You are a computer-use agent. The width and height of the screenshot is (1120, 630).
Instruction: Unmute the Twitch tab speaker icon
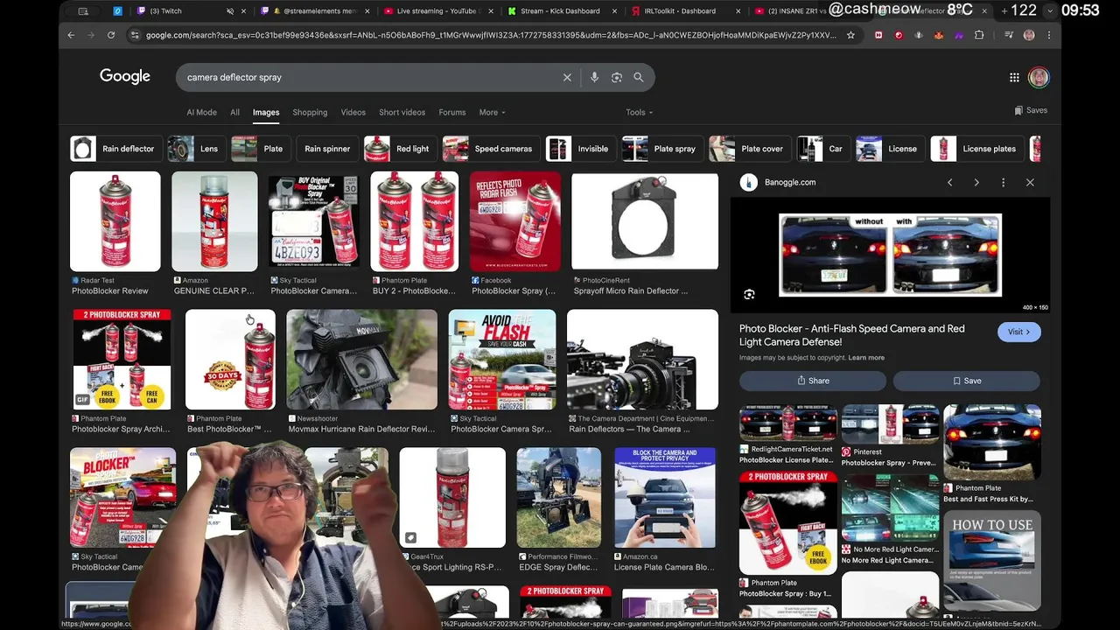(230, 11)
